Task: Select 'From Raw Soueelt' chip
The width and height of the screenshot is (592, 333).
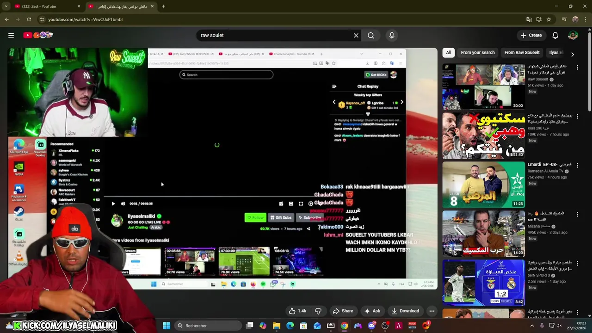Action: [522, 52]
